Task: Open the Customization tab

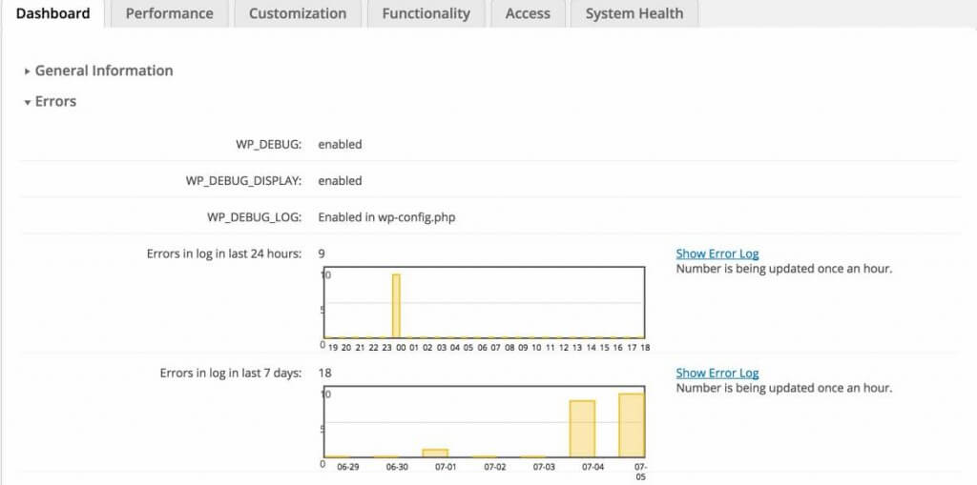Action: [x=297, y=13]
